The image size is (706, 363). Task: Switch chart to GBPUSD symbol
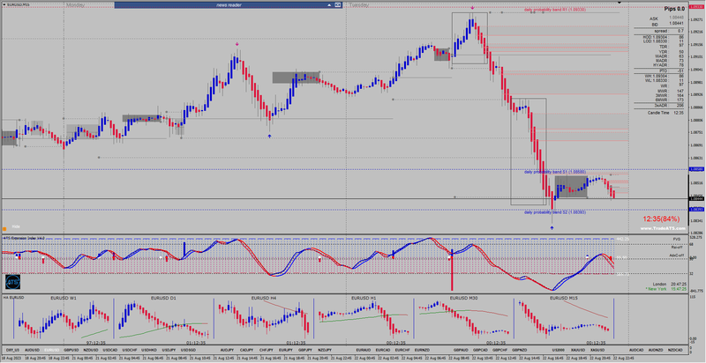point(71,350)
